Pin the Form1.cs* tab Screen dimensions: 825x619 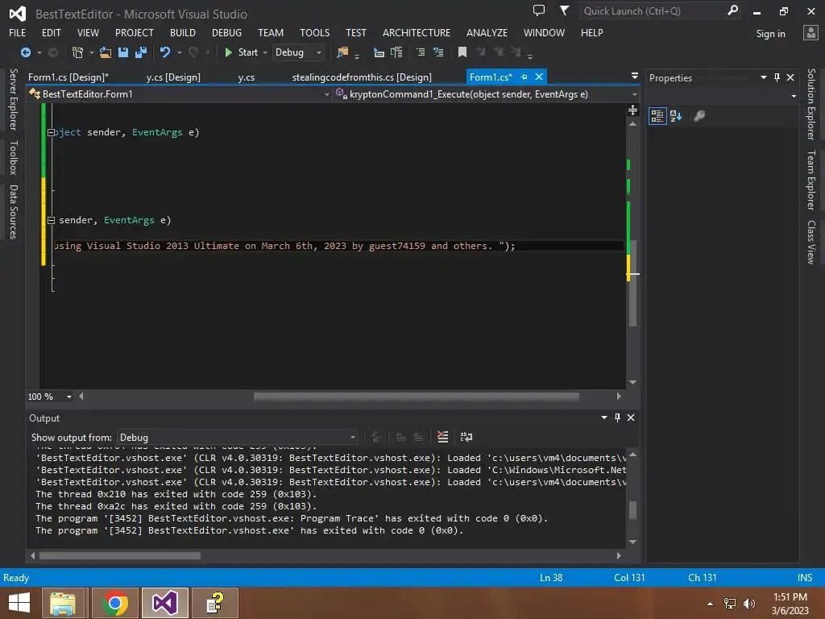524,77
